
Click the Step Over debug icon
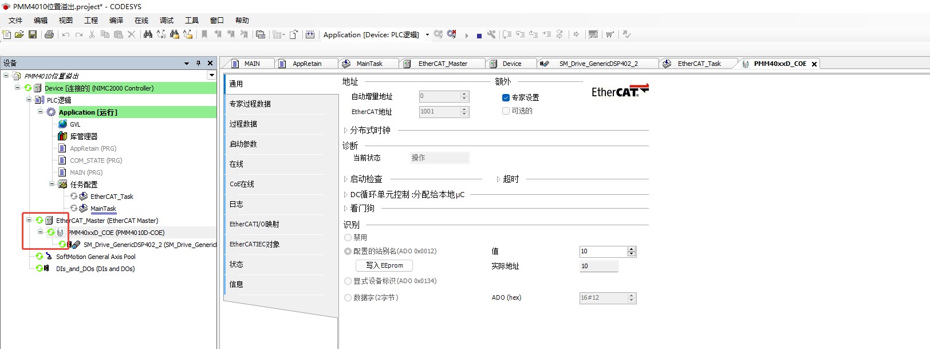tap(507, 34)
